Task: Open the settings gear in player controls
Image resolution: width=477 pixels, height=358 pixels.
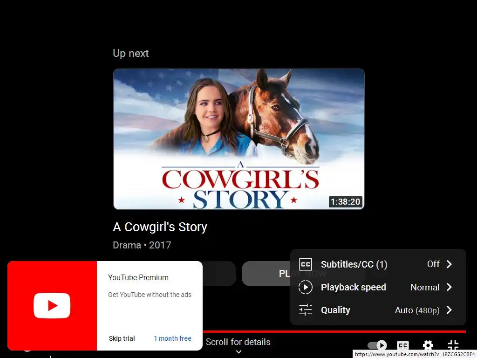Action: 428,345
